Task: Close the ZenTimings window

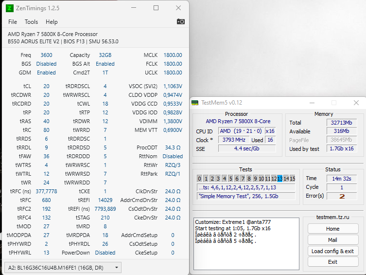Action: pyautogui.click(x=178, y=8)
